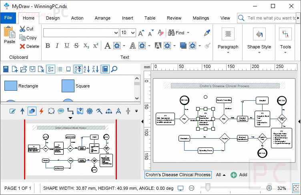Viewport: 301px width, 195px height.
Task: Shrink font size with shrink icon
Action: click(x=151, y=33)
